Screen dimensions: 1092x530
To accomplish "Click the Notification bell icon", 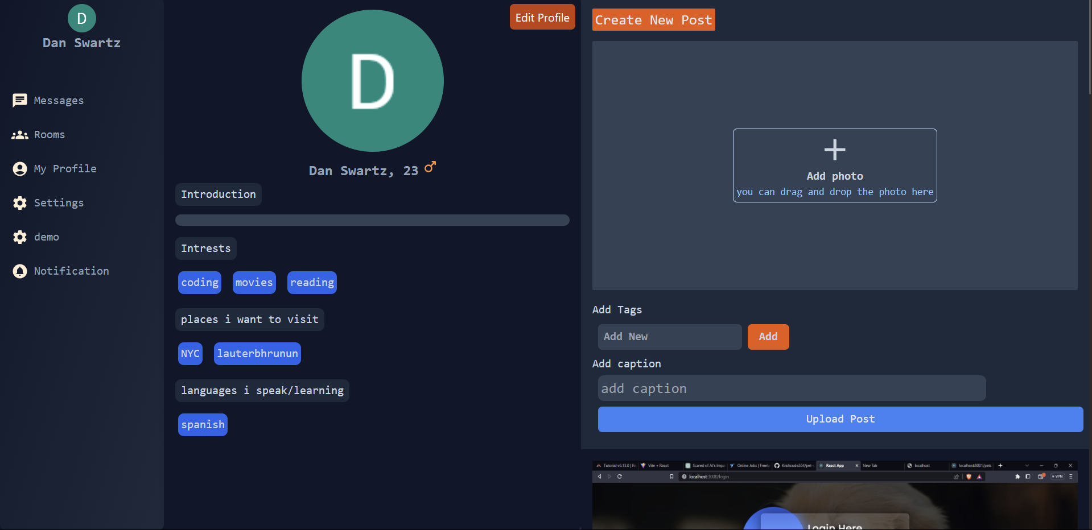I will (20, 271).
